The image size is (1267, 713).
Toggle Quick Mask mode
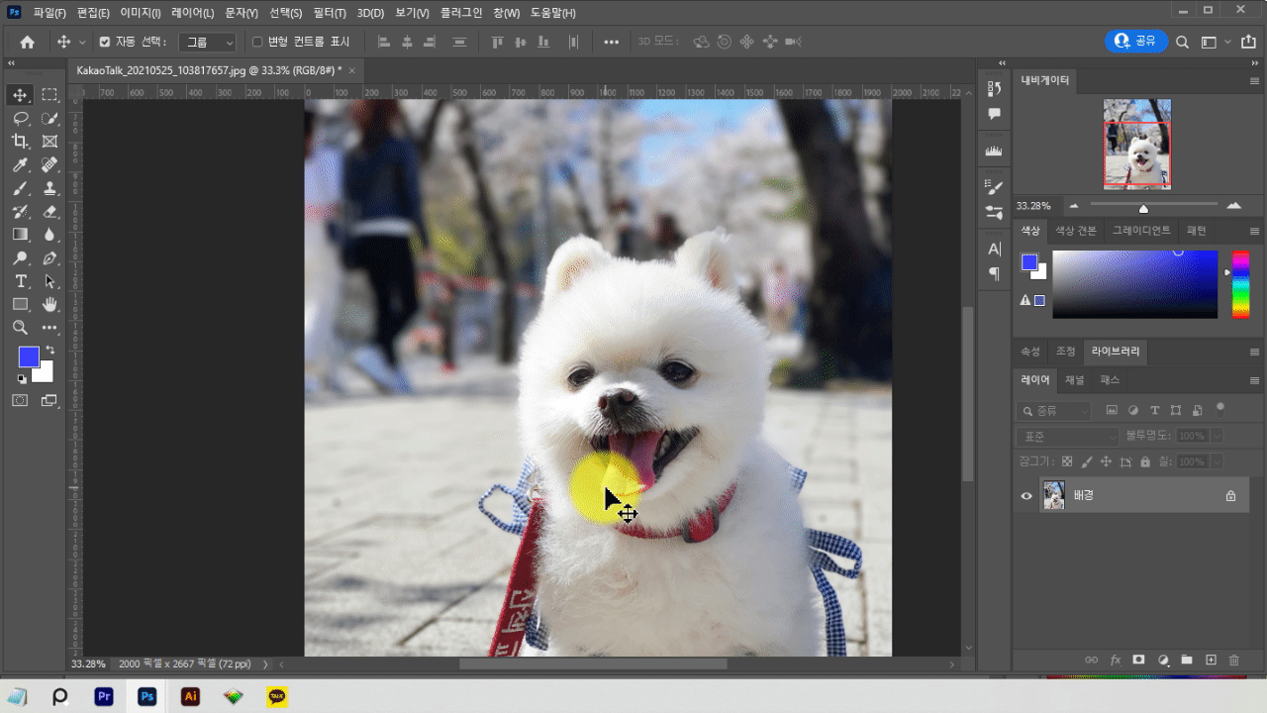(20, 400)
